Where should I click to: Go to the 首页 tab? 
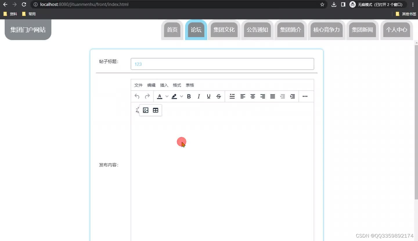172,30
